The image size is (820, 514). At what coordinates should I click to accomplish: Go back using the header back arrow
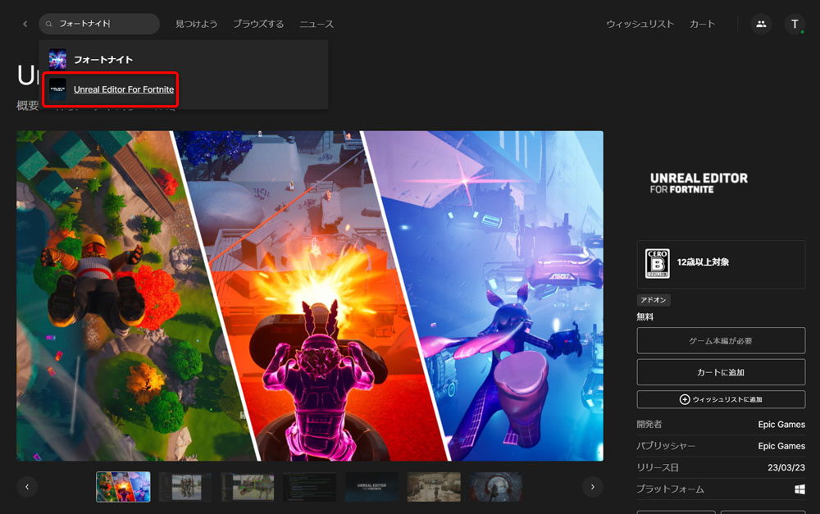click(25, 24)
